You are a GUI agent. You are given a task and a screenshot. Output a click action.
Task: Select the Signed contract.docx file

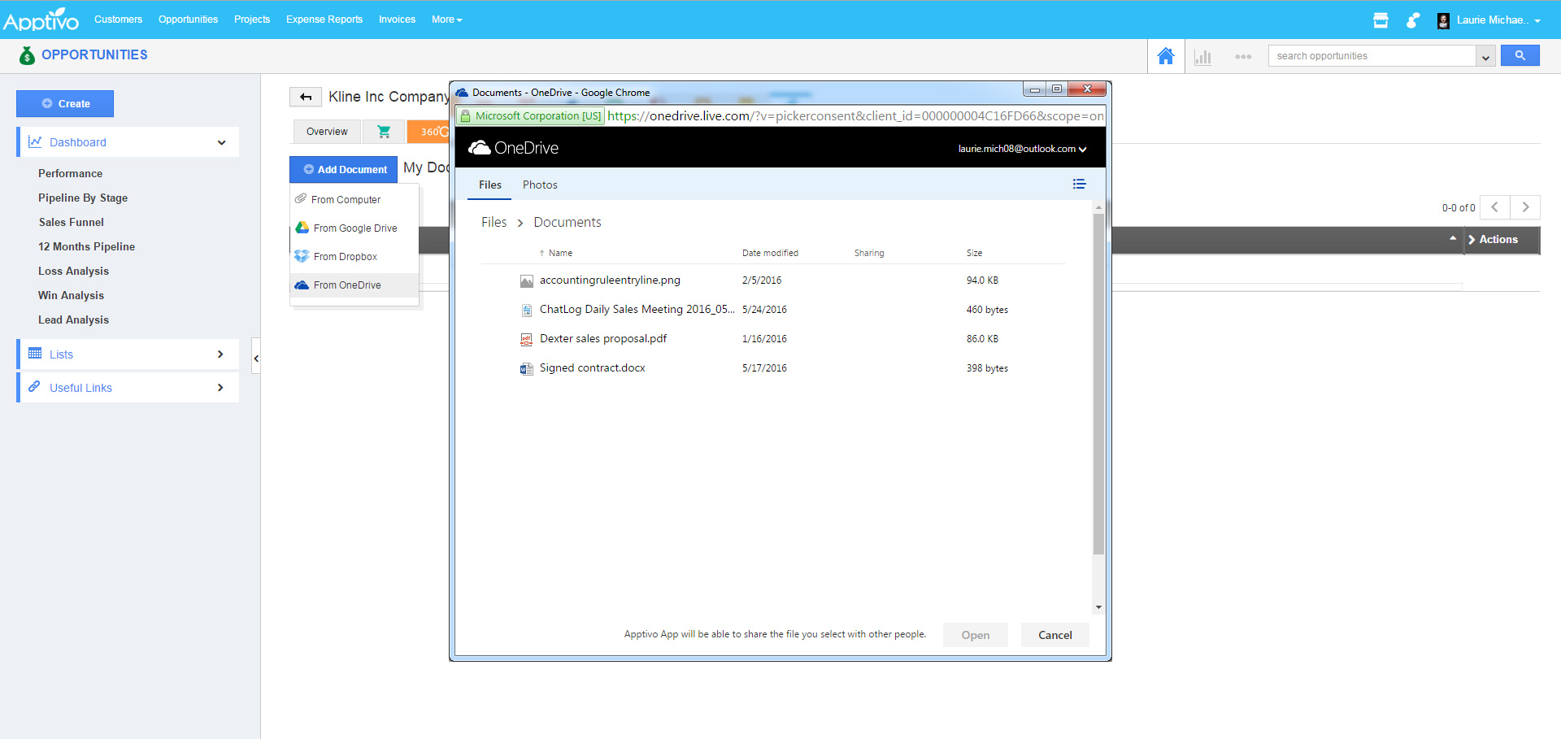pos(592,367)
